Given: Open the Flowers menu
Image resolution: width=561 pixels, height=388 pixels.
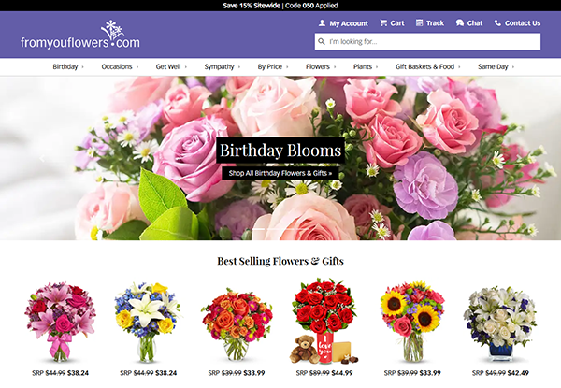Looking at the screenshot, I should pyautogui.click(x=318, y=66).
